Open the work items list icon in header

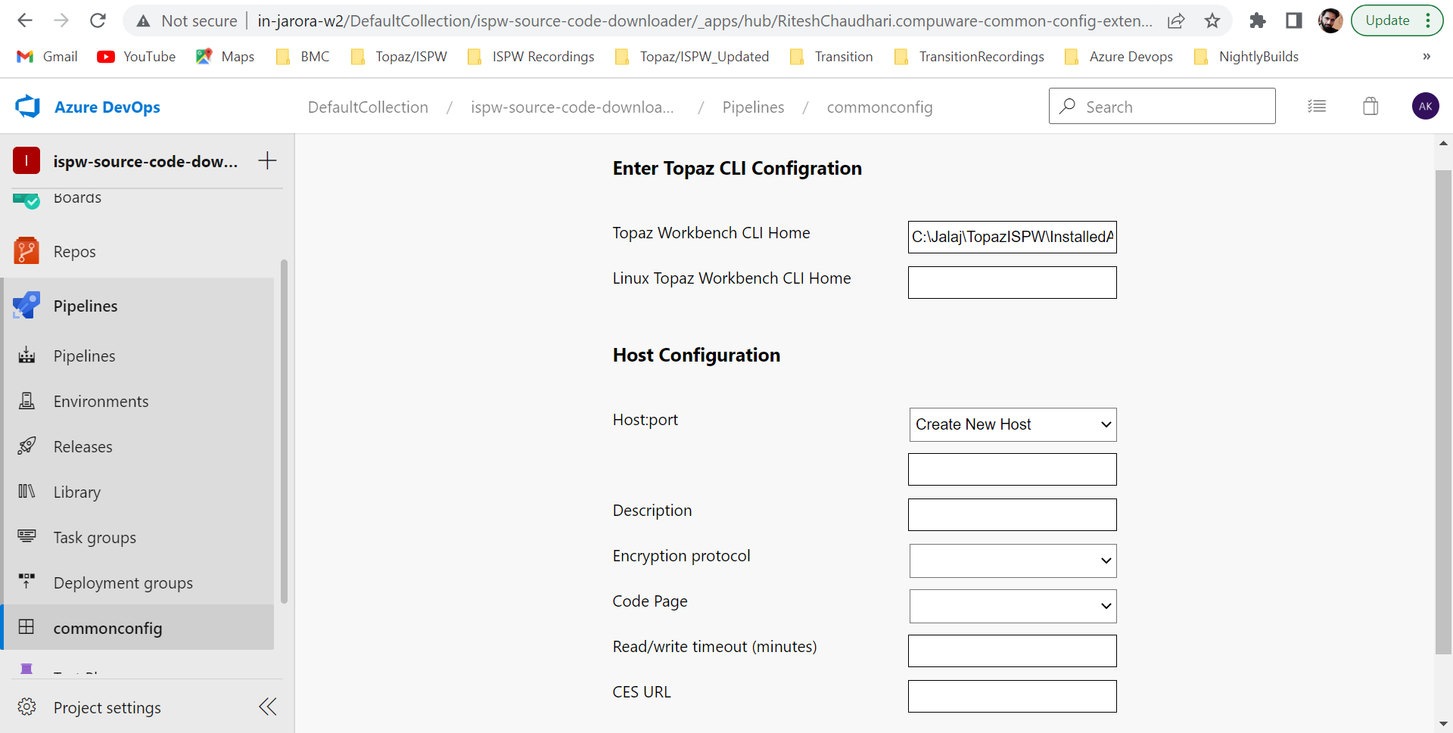1317,106
